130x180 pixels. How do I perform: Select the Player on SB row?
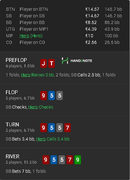click(x=64, y=16)
